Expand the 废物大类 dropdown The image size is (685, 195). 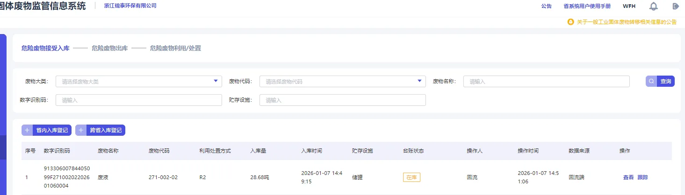139,82
